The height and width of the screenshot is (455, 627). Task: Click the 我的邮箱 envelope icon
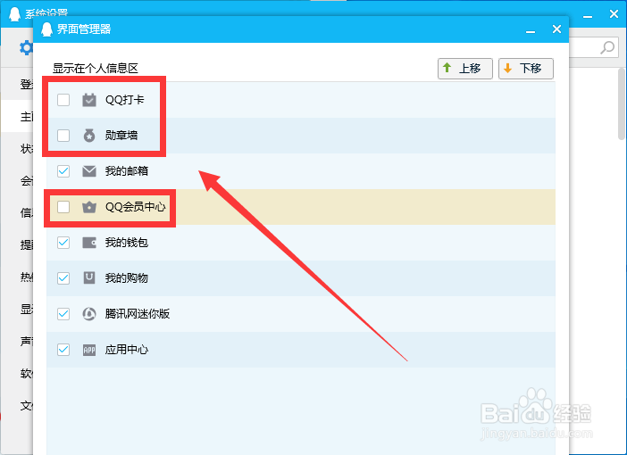(89, 171)
